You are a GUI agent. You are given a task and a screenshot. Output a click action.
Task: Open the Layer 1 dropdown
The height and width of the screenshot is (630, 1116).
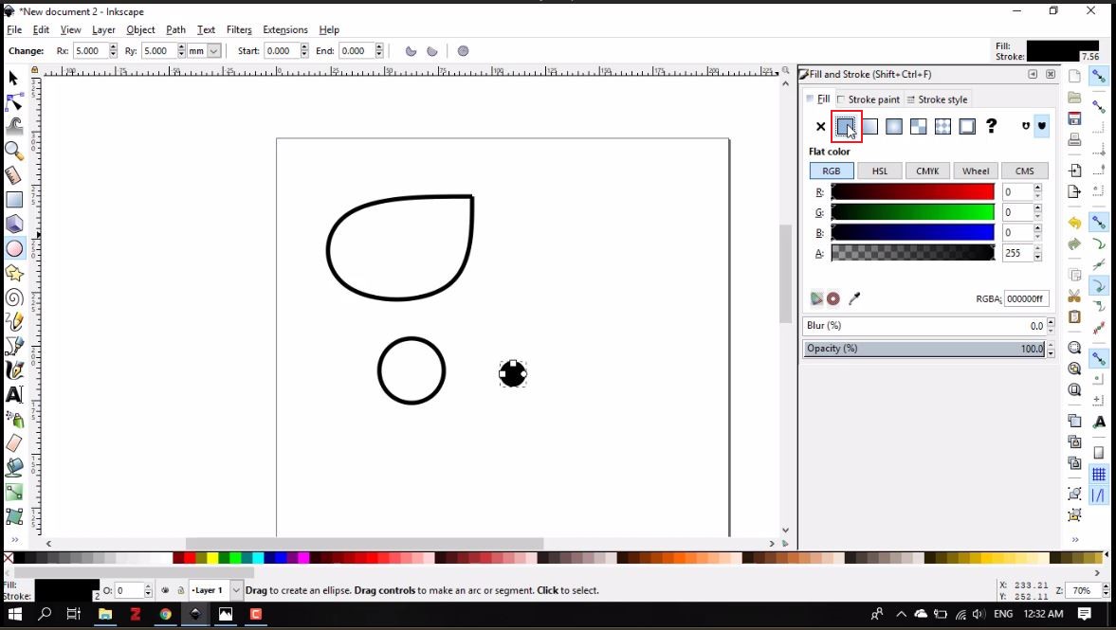(235, 590)
